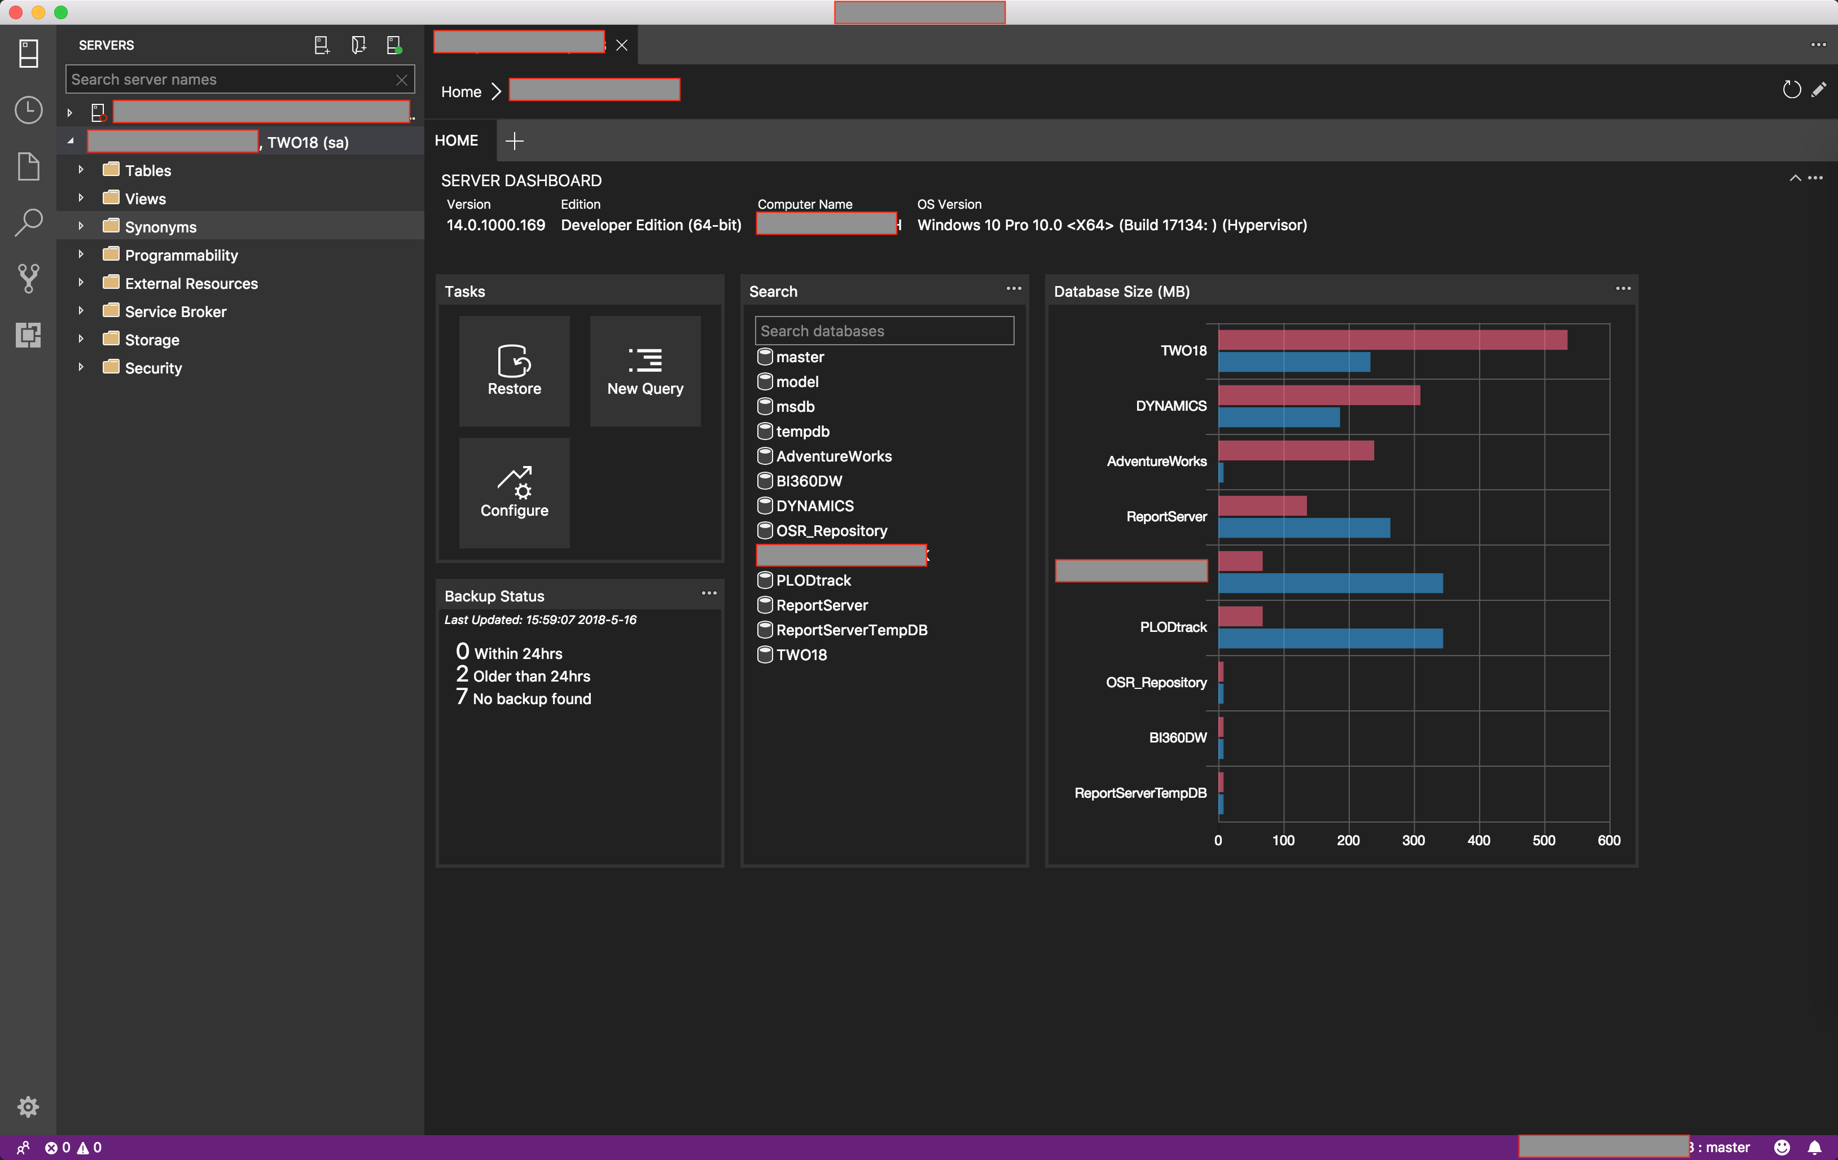Viewport: 1838px width, 1160px height.
Task: Click the Search databases input field
Action: tap(884, 331)
